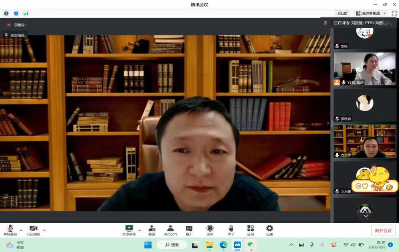Click the blue security shield icon
399x252 pixels.
click(16, 14)
